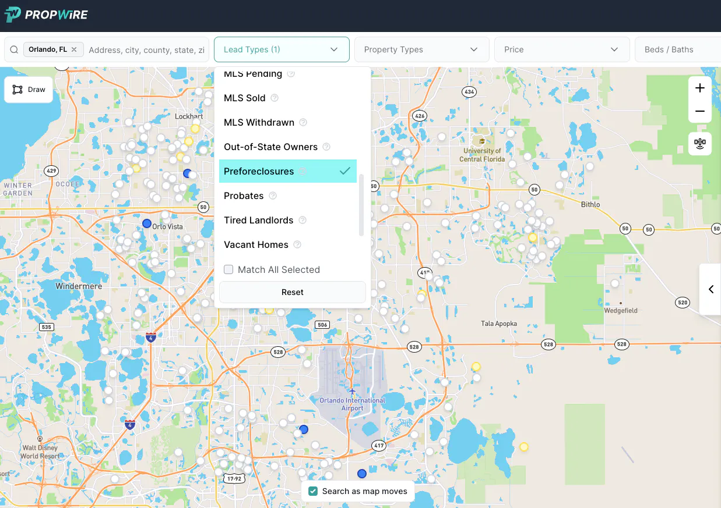Select the Probates lead type

tap(244, 196)
